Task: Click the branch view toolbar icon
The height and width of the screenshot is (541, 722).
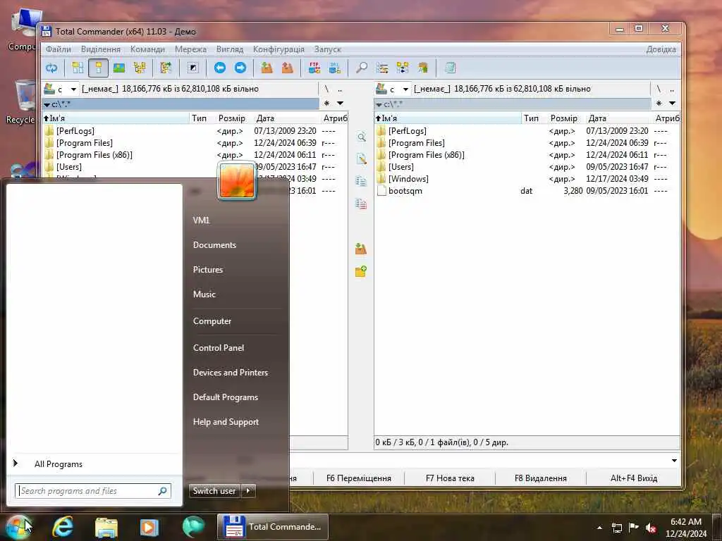Action: pos(166,68)
